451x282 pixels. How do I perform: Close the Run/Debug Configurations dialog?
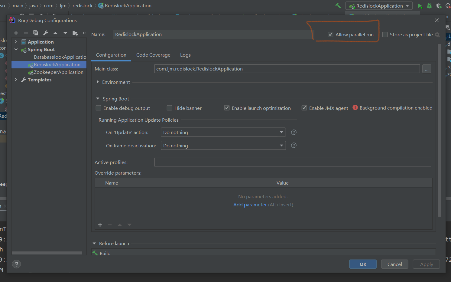pos(437,20)
